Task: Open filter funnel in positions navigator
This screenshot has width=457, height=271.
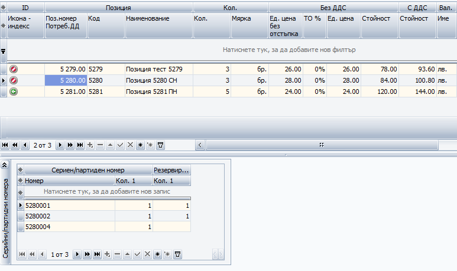Action: (x=160, y=145)
